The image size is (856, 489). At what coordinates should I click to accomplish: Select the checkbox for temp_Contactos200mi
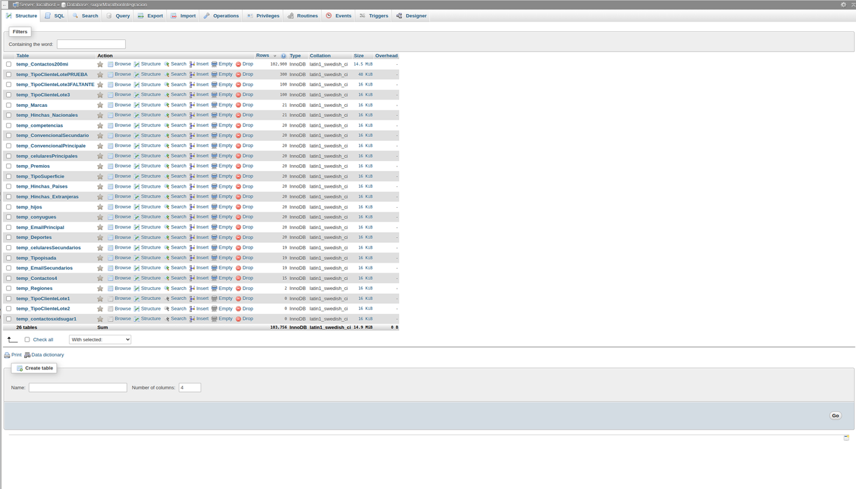(8, 64)
